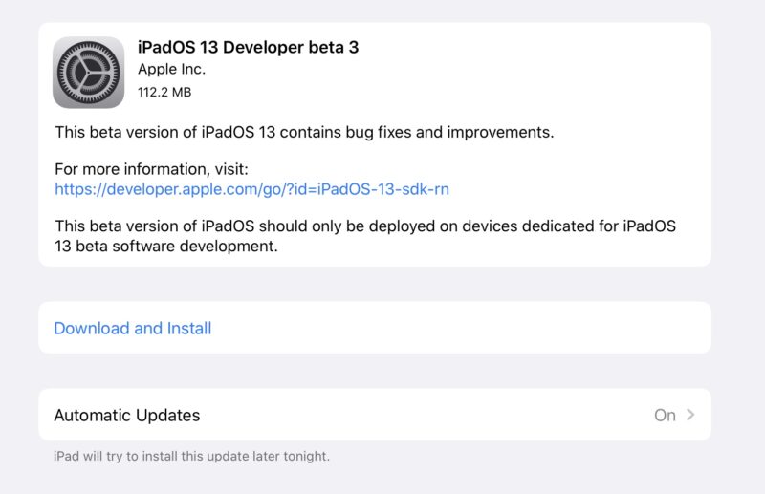This screenshot has height=494, width=765.
Task: Click the "13 beta software development." line
Action: point(166,247)
